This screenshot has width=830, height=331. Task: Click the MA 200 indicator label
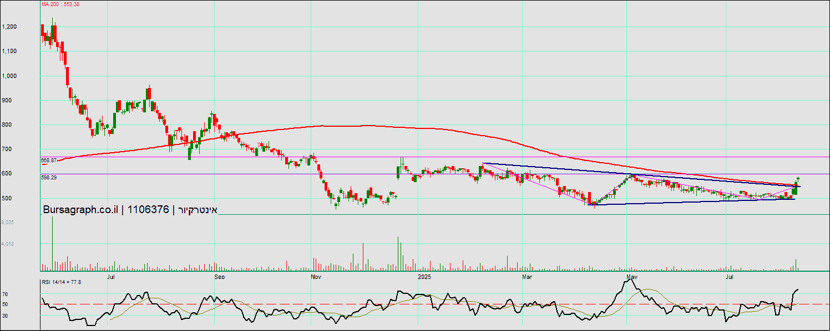pos(60,4)
